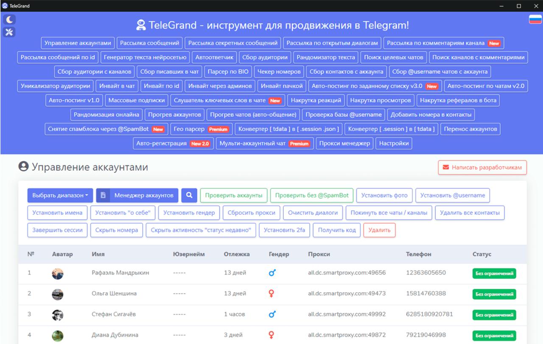The width and height of the screenshot is (543, 344).
Task: Click the Статус column header
Action: pos(482,254)
